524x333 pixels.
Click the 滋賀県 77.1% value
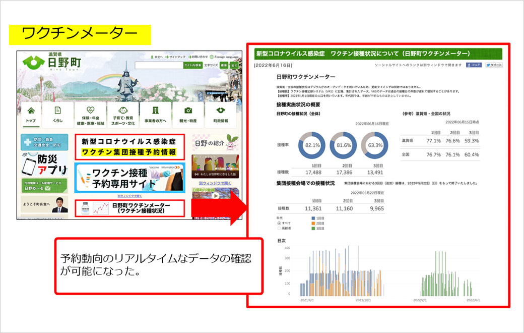433,141
